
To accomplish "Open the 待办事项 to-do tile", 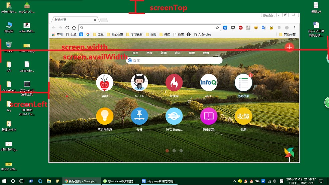I will [243, 82].
